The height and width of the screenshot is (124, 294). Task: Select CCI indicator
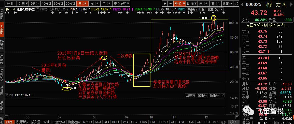(173, 122)
